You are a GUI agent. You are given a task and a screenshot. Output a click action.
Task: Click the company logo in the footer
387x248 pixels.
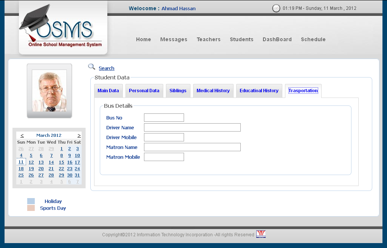coord(261,234)
